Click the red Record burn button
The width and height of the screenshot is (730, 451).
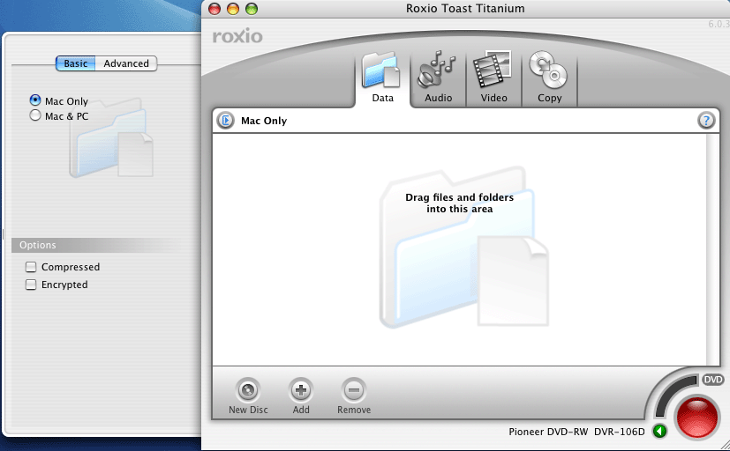[x=697, y=418]
